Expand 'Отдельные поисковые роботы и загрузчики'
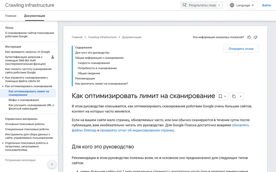 [x=3, y=143]
